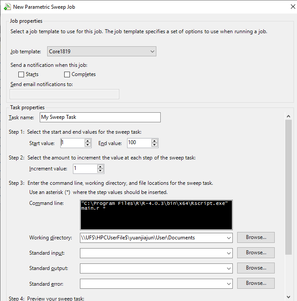
Task: Enable the Completes notification checkbox
Action: click(67, 74)
